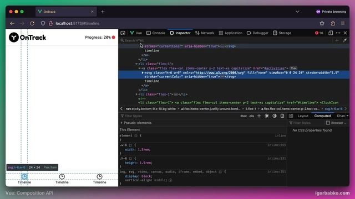
Task: Toggle selector highlighter for .w-6 rule
Action: tap(130, 145)
